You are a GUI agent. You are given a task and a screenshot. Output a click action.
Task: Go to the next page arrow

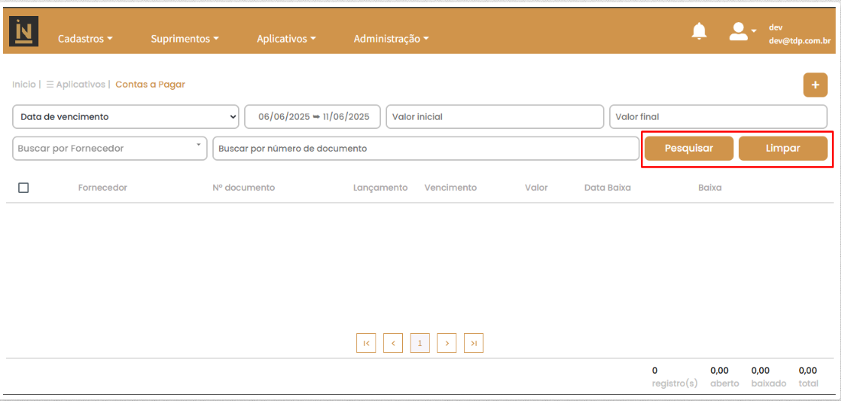[447, 344]
